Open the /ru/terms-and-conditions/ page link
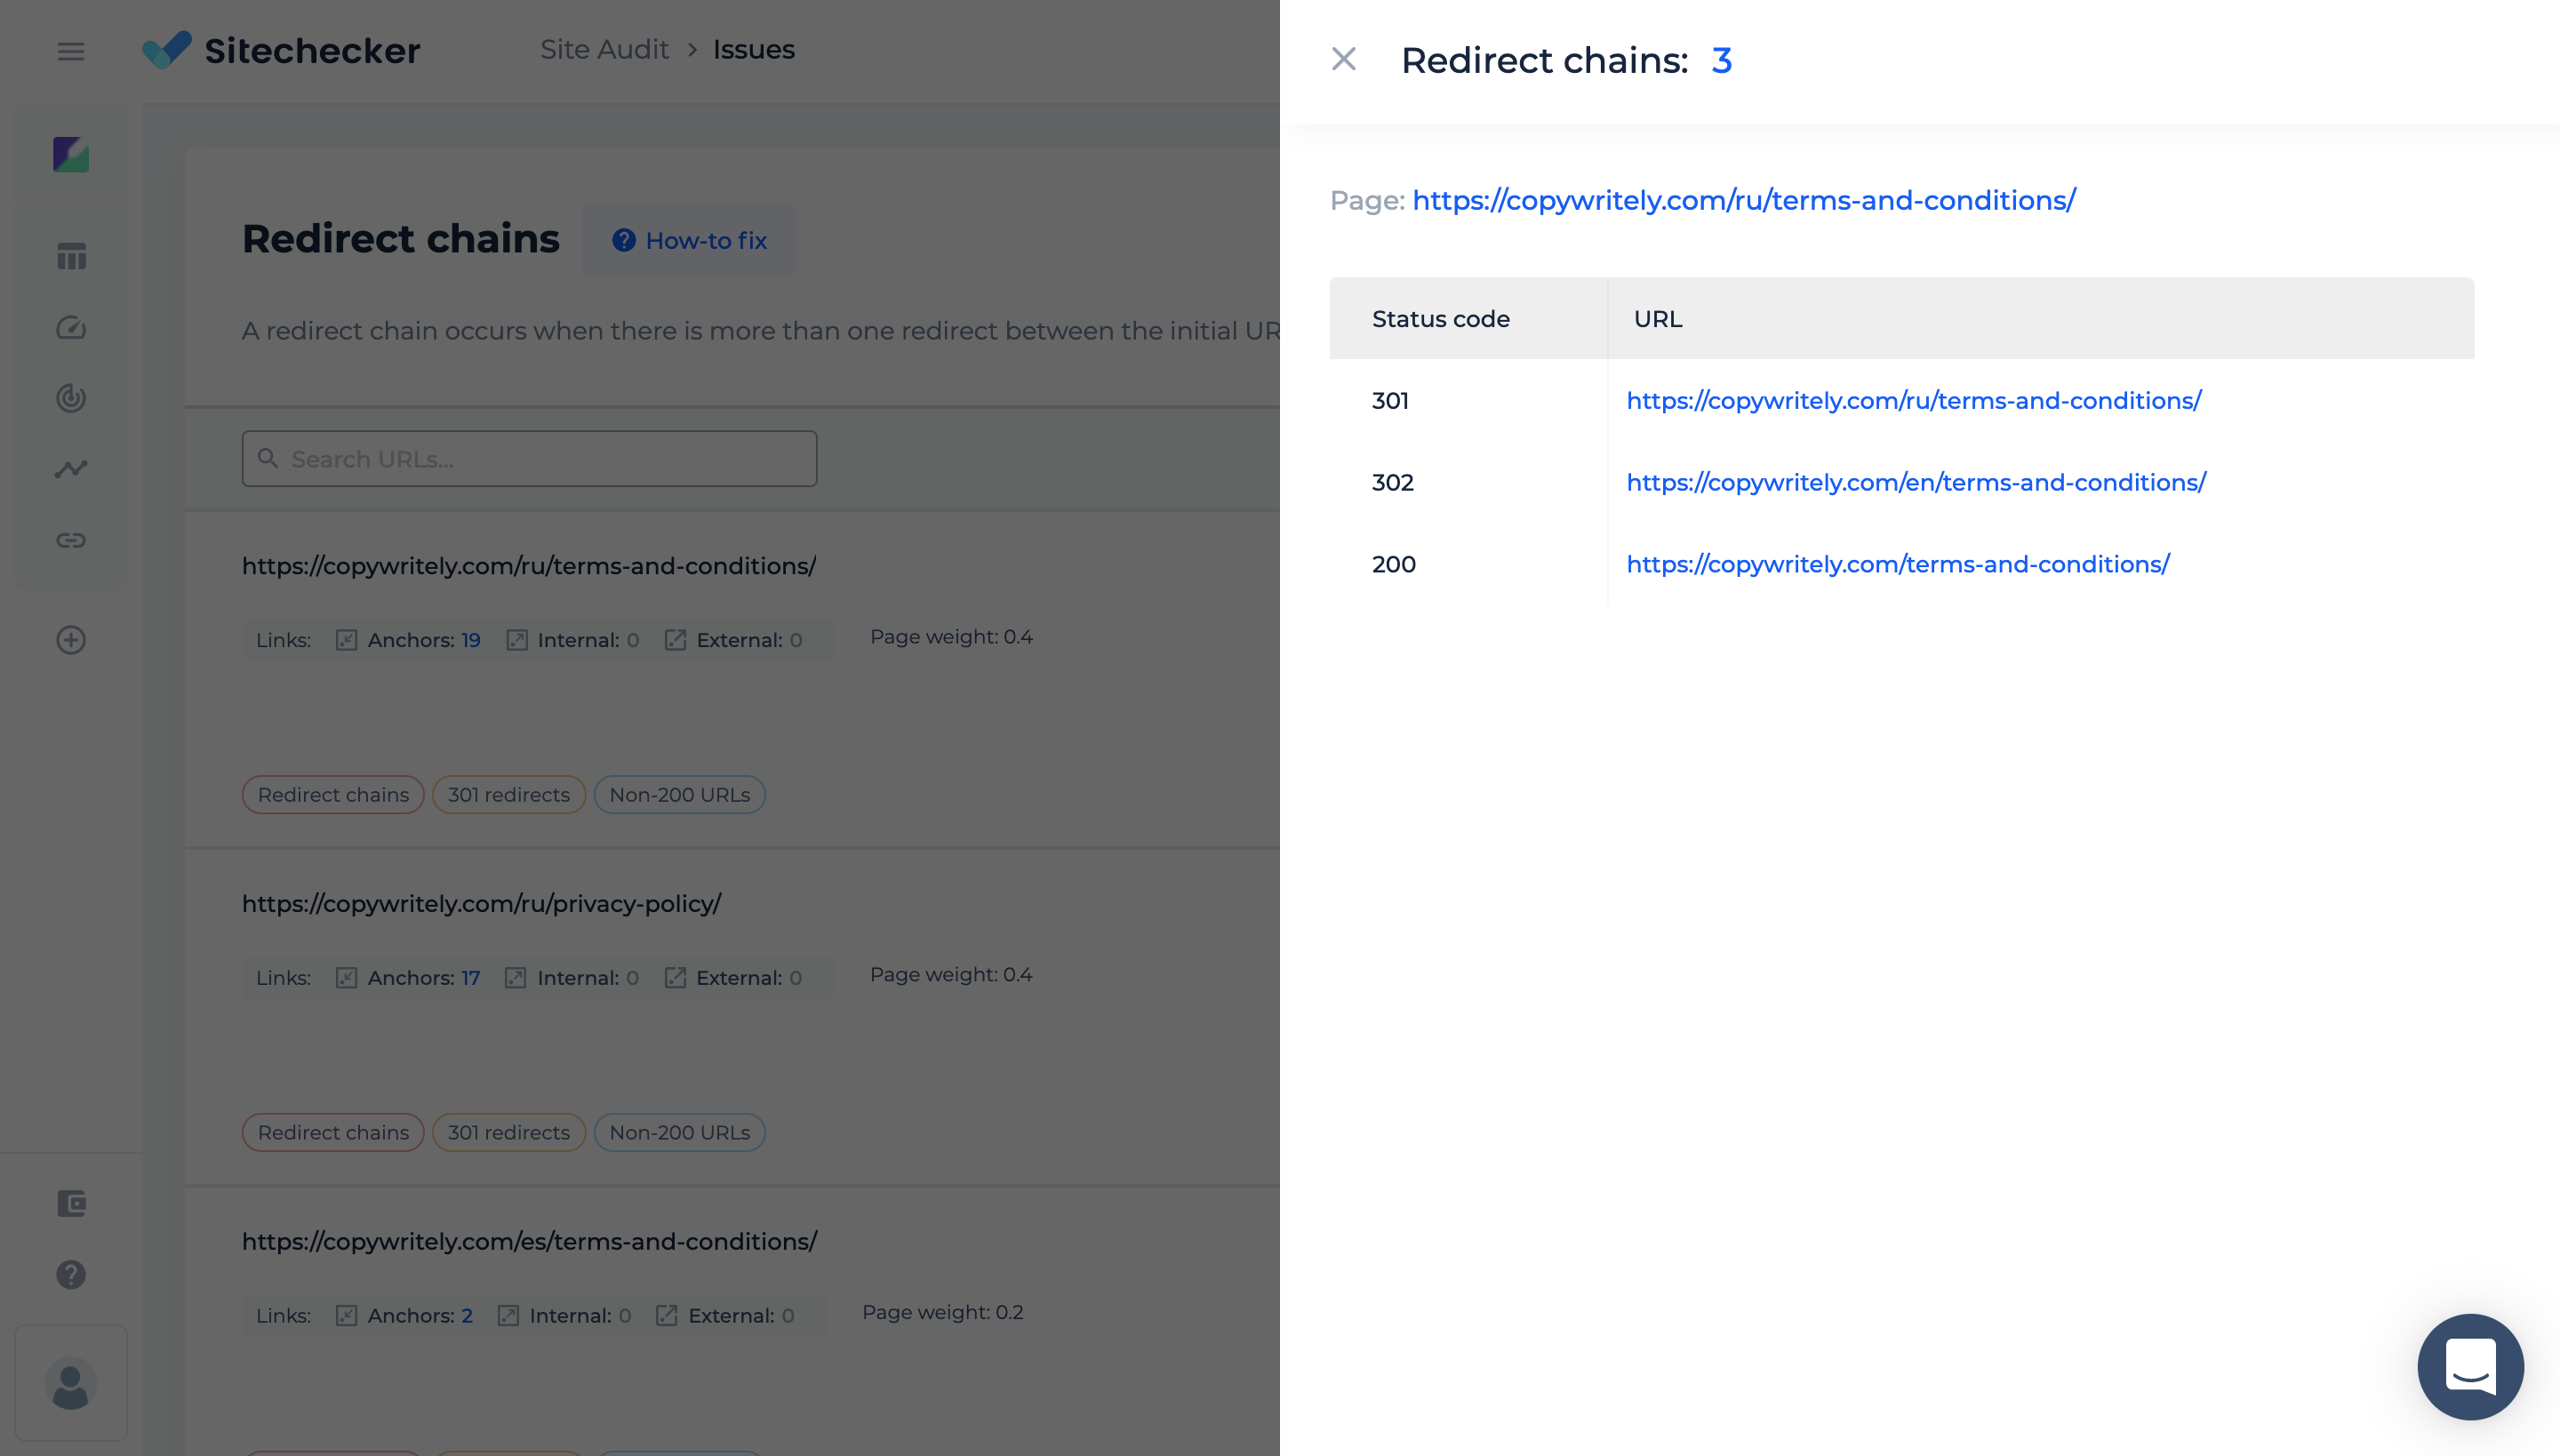 point(1742,199)
